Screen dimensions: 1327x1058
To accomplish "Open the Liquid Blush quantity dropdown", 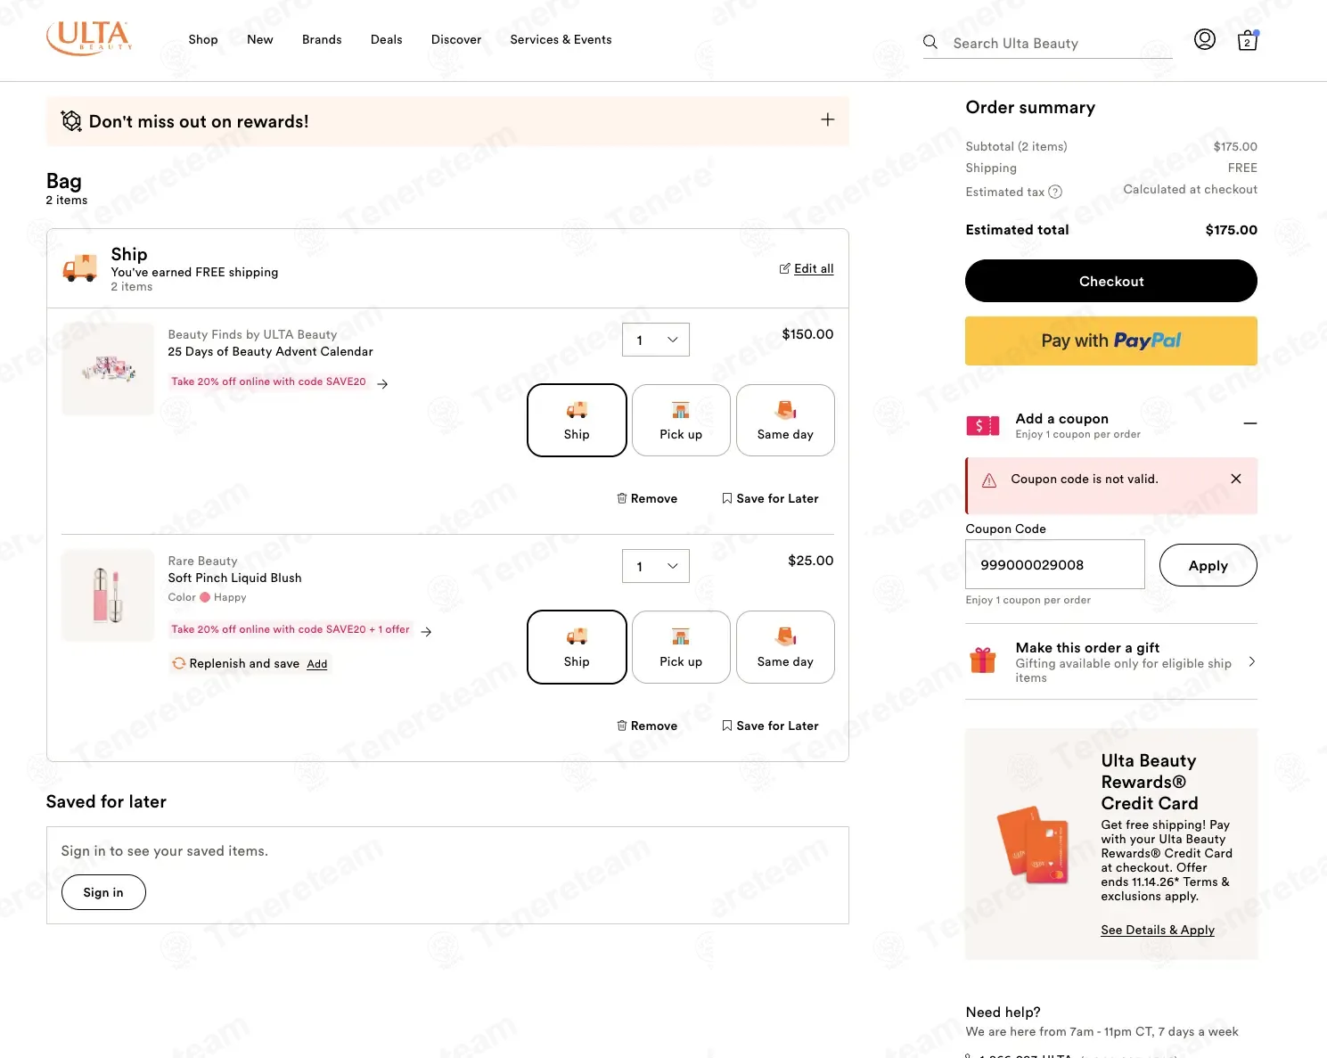I will [656, 566].
